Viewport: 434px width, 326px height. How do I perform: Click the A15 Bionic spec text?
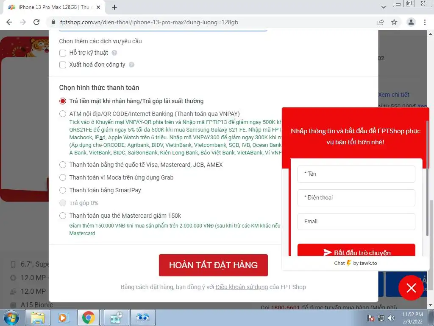37,305
